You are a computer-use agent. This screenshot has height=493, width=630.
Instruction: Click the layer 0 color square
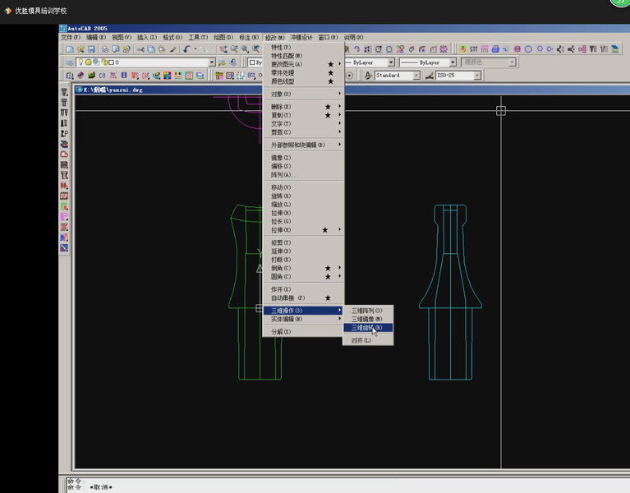click(111, 62)
